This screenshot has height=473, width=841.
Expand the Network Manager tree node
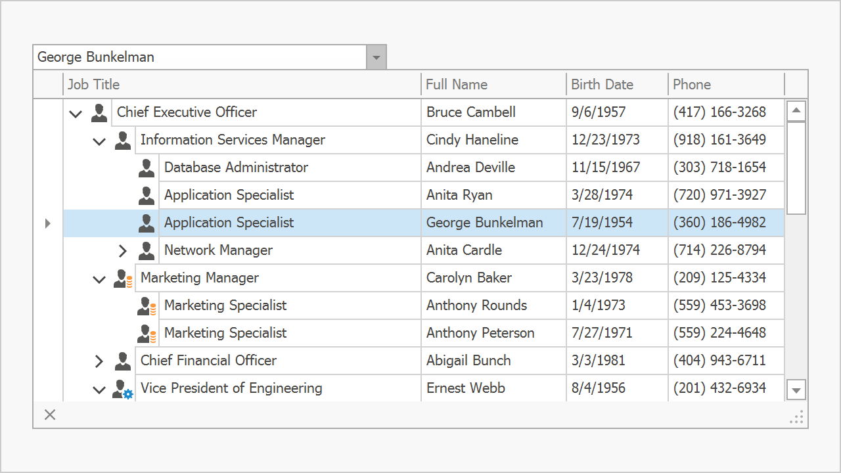point(123,250)
